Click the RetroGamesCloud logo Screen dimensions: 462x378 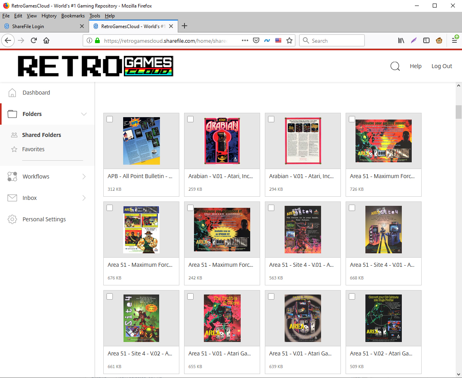coord(95,66)
